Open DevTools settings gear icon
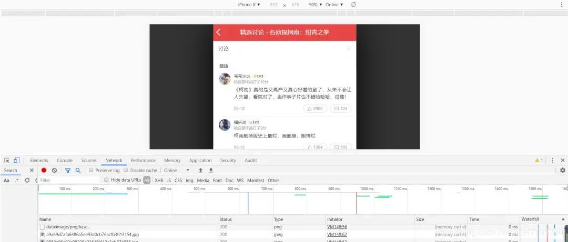The height and width of the screenshot is (242, 568). click(563, 171)
